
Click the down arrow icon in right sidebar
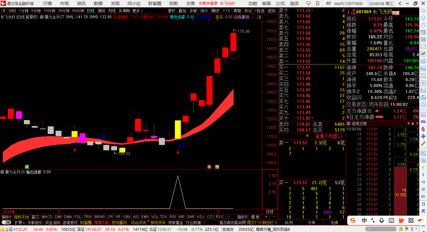(423, 25)
